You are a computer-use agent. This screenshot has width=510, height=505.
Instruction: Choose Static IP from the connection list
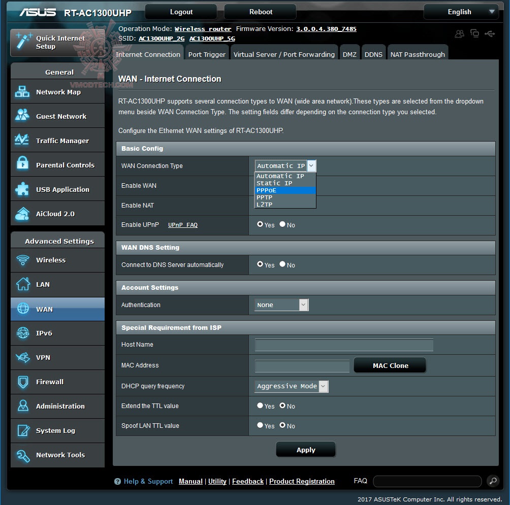point(285,183)
